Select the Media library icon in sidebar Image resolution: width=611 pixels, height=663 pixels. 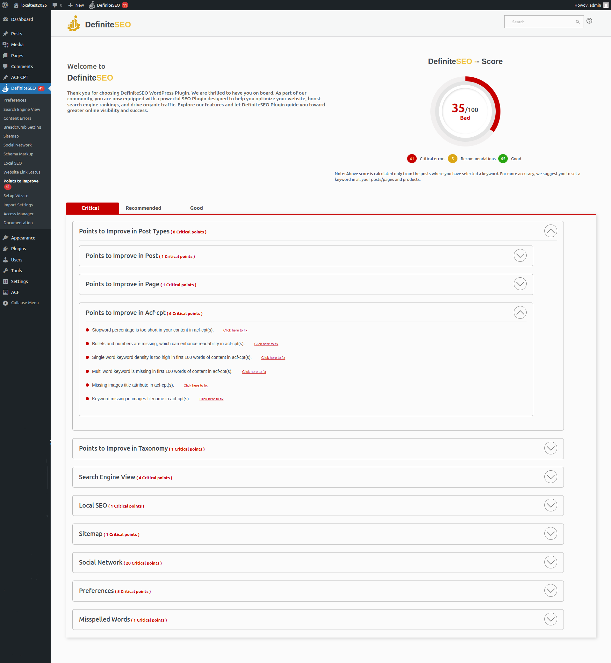click(x=6, y=44)
